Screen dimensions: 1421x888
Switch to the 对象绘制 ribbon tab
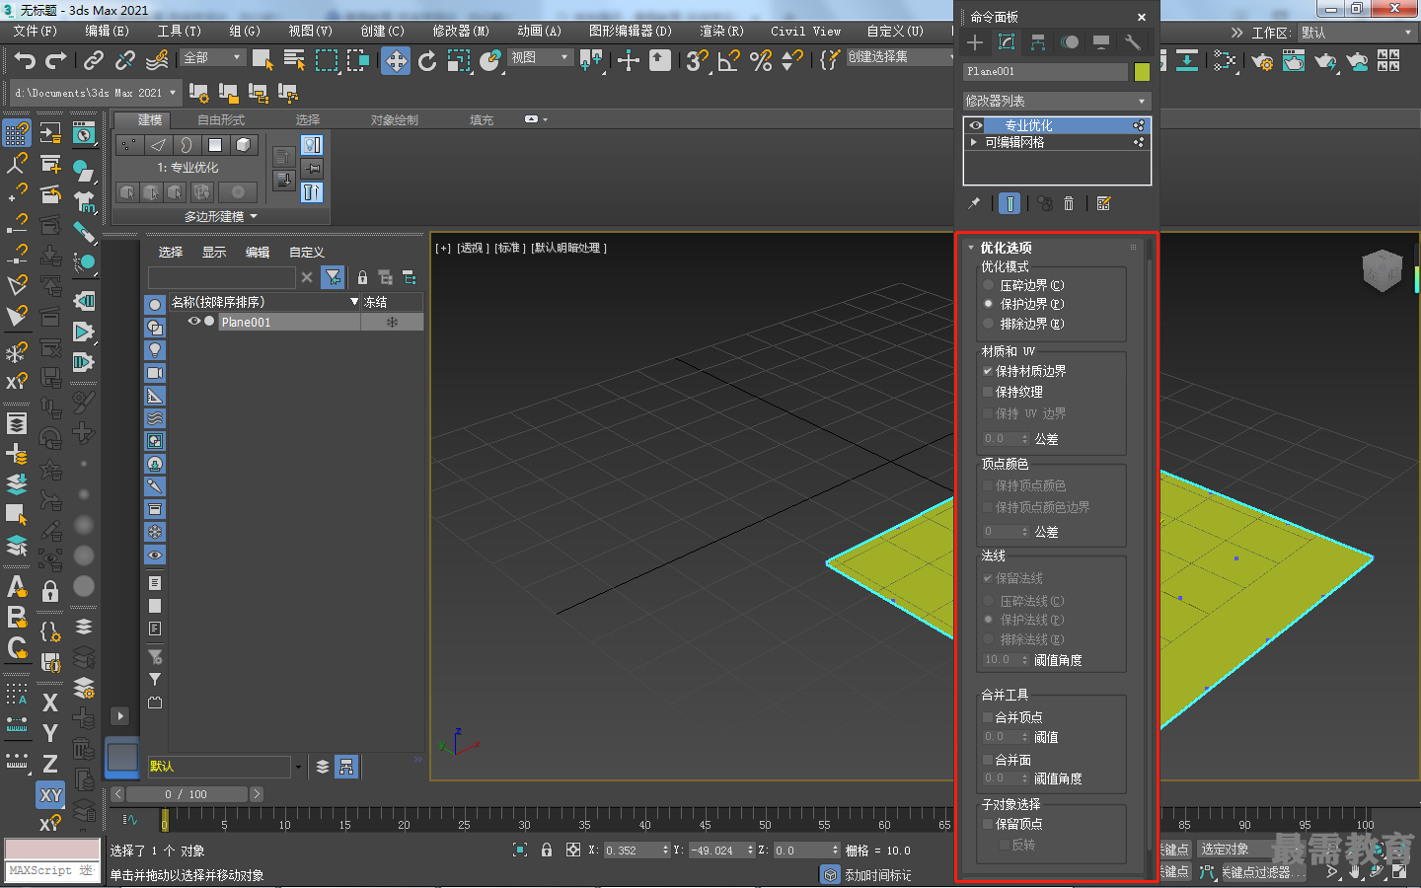395,120
